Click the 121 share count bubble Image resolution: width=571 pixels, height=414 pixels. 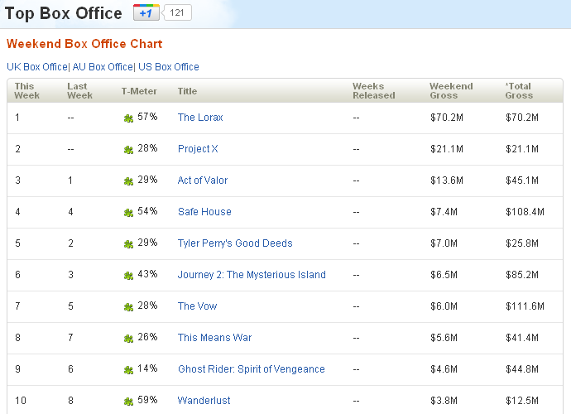point(177,12)
